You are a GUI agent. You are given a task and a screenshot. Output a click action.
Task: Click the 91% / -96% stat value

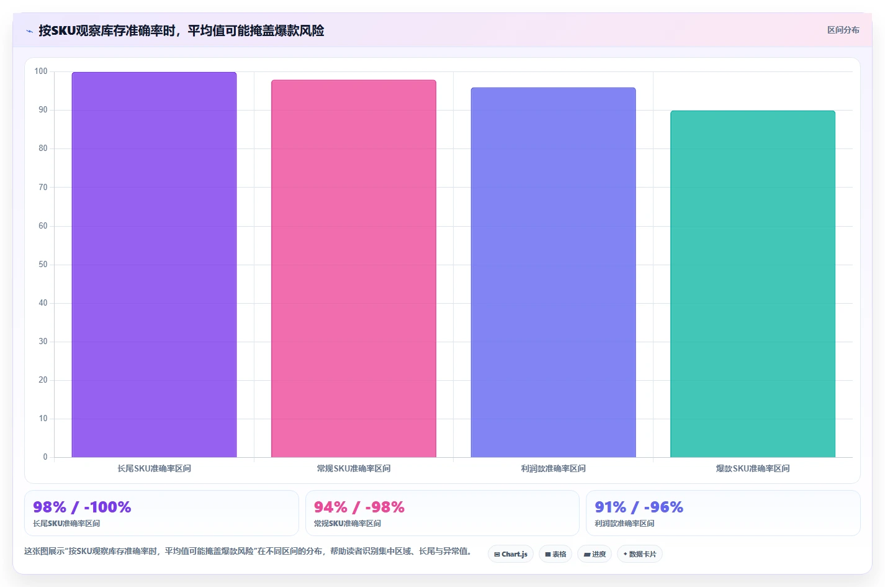pos(639,507)
